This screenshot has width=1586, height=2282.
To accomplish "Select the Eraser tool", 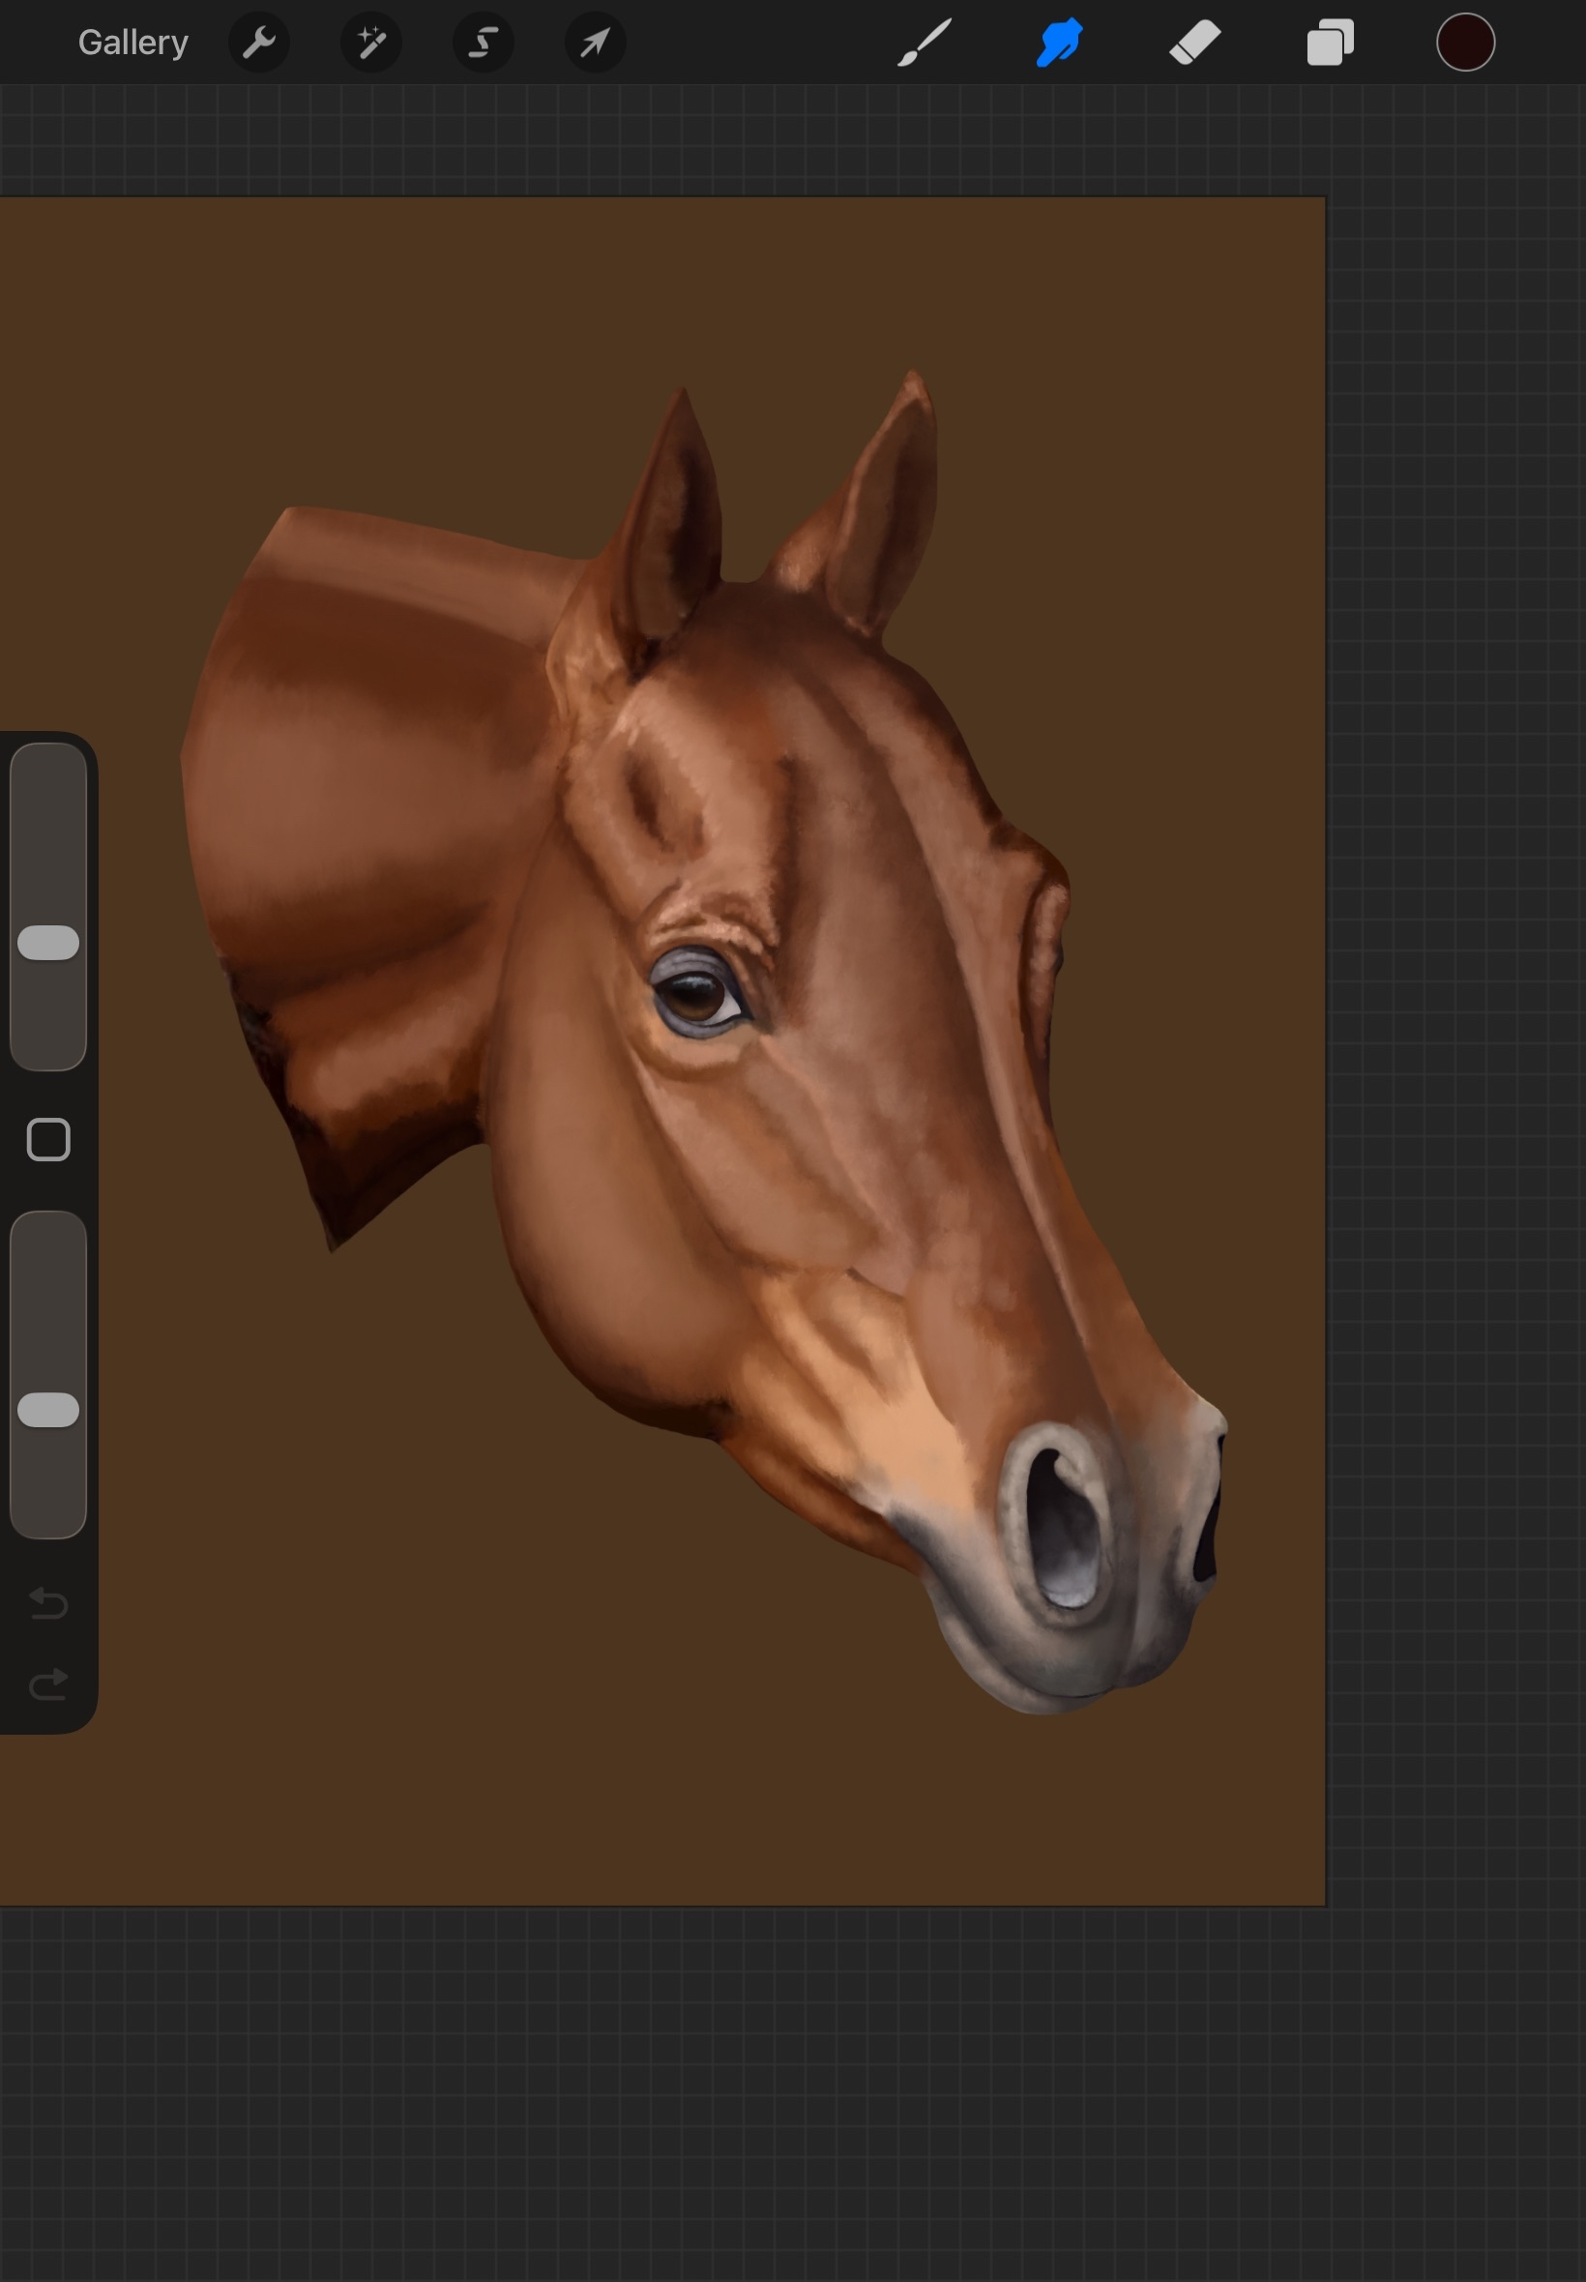I will coord(1194,43).
